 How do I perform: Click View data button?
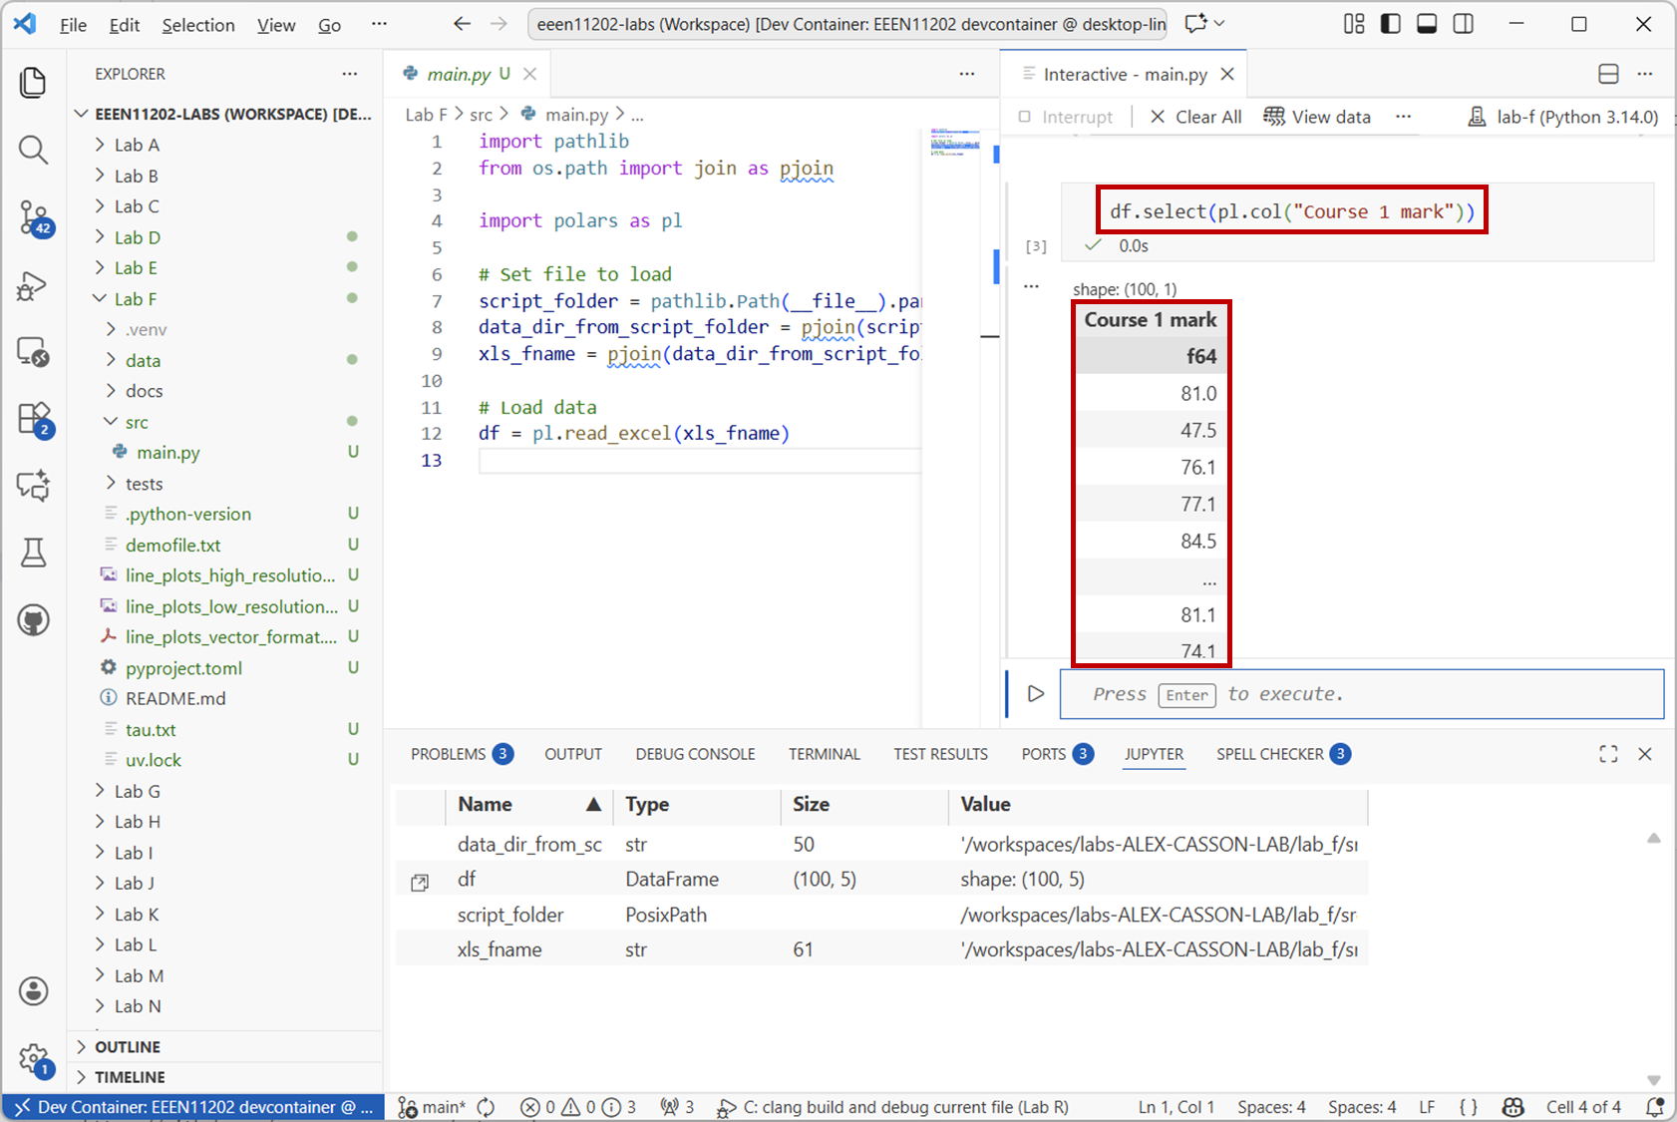coord(1317,117)
